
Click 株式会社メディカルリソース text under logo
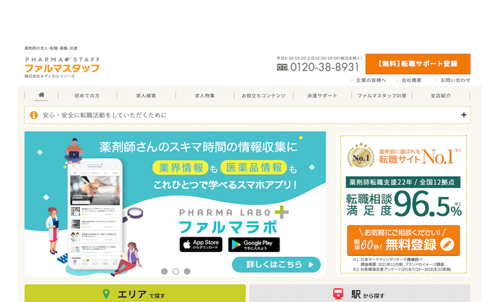click(50, 76)
